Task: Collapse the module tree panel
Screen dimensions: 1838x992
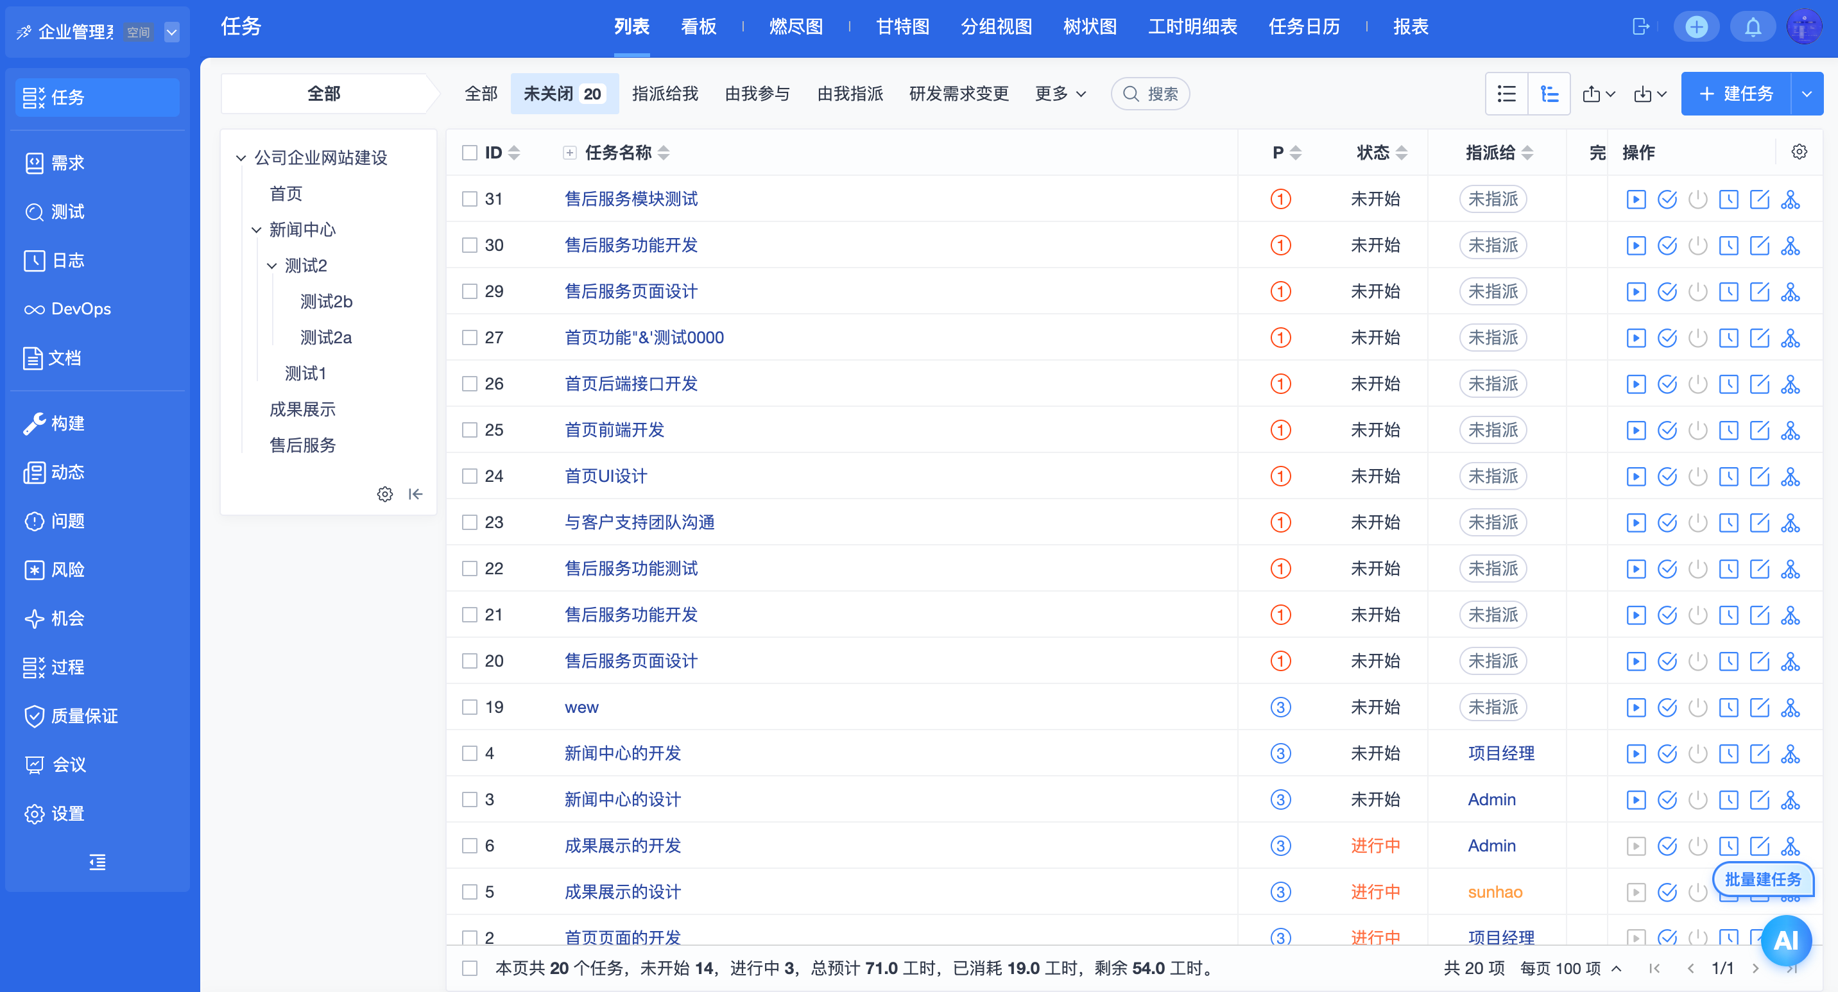Action: [415, 494]
